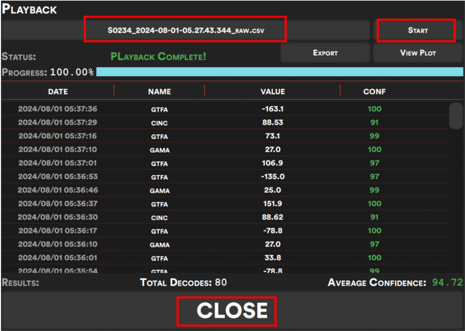Click the CLOSE button

226,311
